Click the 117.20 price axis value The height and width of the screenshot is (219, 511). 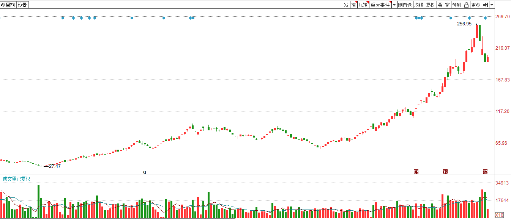(502, 111)
